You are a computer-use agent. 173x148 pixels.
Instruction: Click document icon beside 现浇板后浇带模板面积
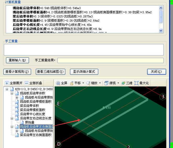pos(17,102)
